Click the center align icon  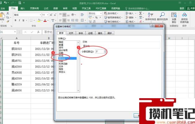pos(64,20)
